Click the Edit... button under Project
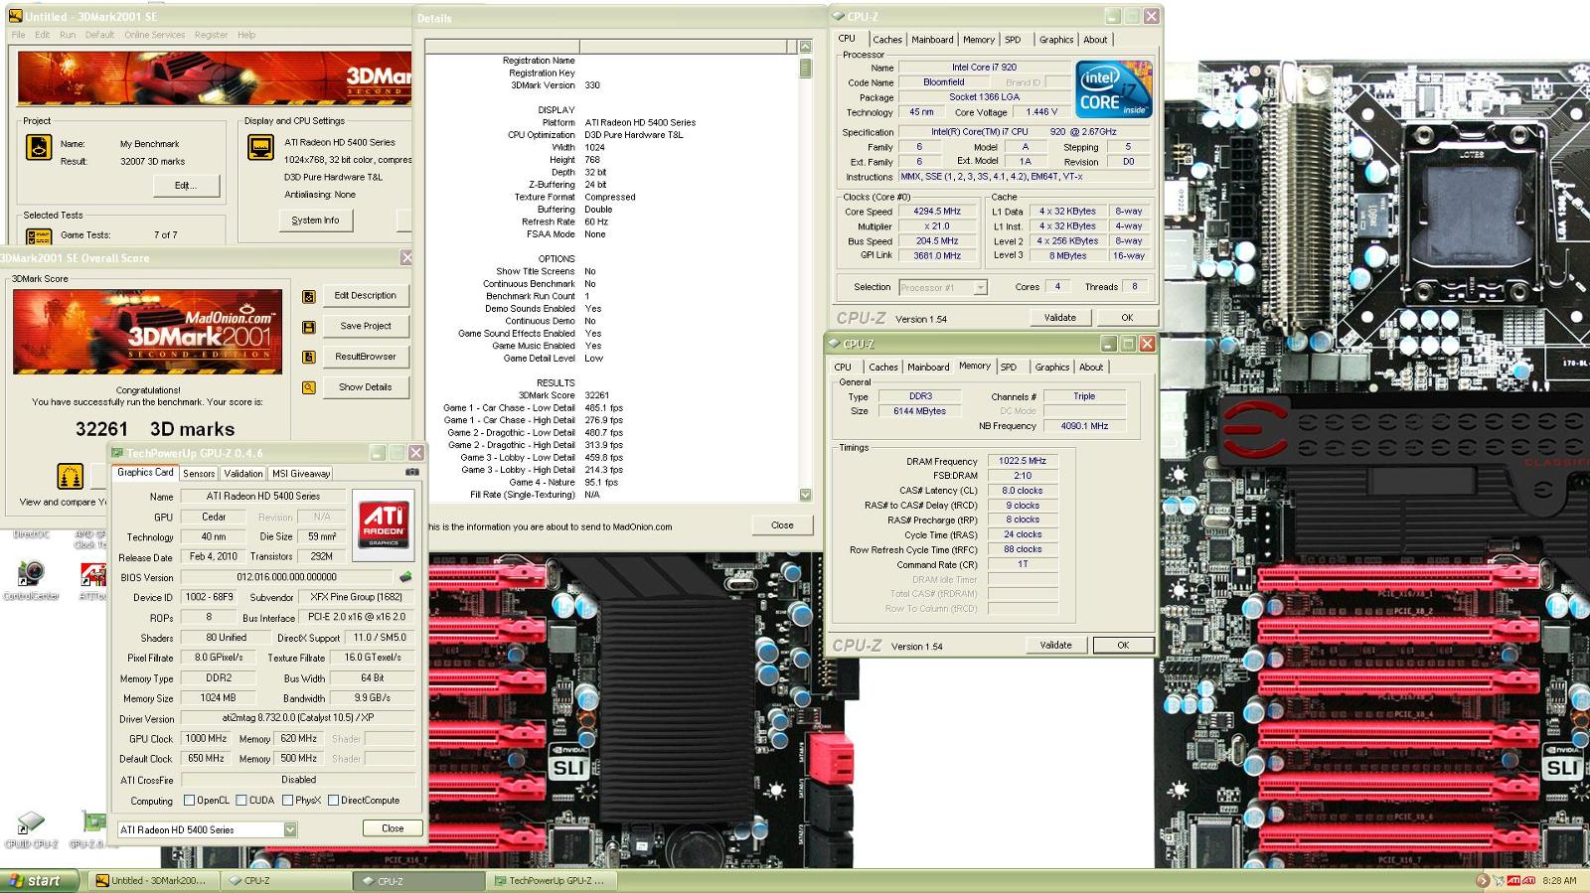 186,186
